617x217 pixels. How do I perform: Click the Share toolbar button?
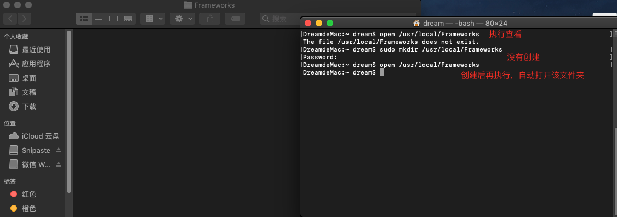coord(210,19)
